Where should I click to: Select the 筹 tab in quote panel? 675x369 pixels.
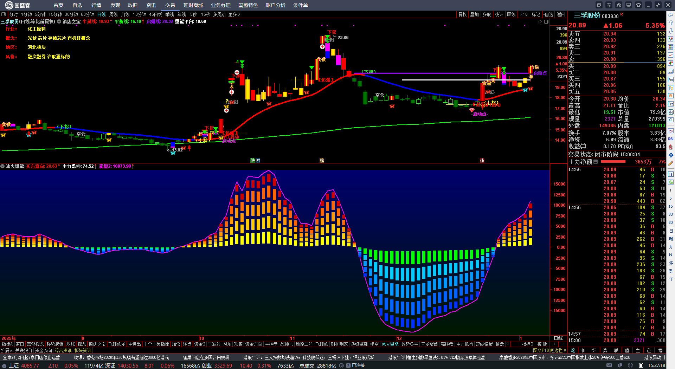pyautogui.click(x=660, y=350)
